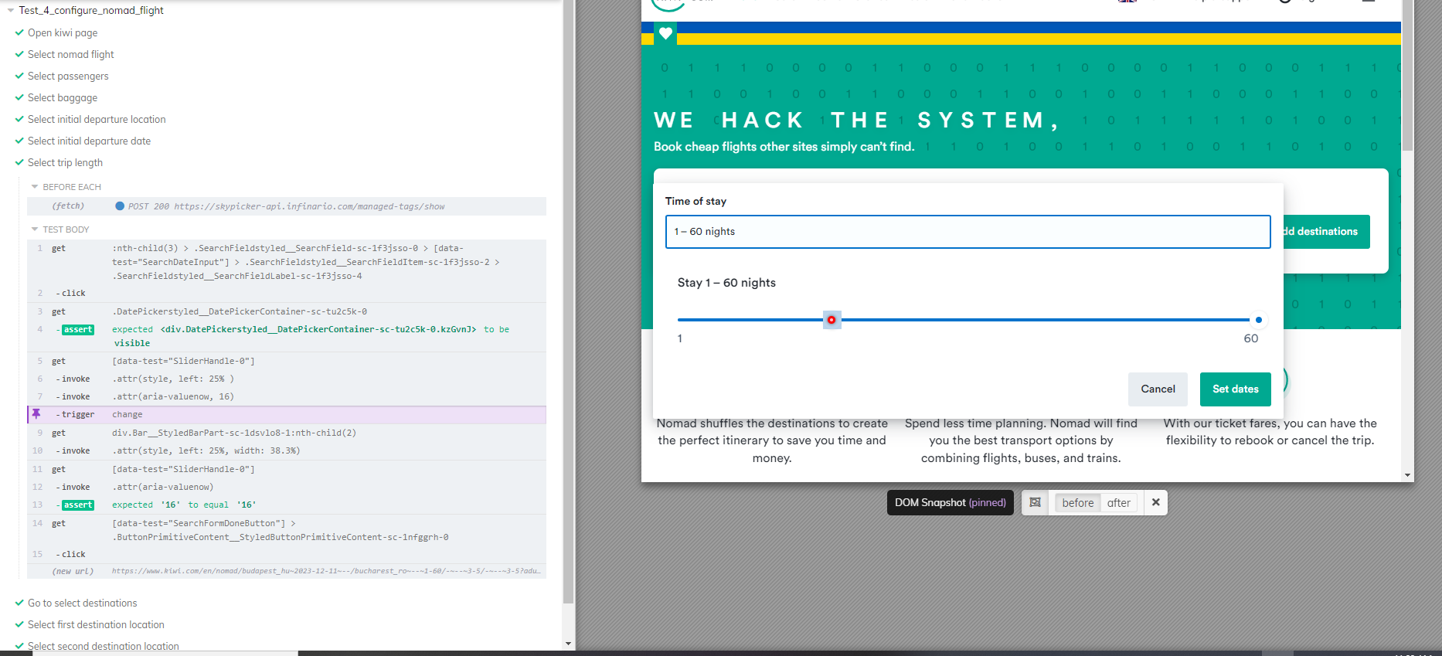Select command 3 get DatePickerContainer row

[287, 312]
